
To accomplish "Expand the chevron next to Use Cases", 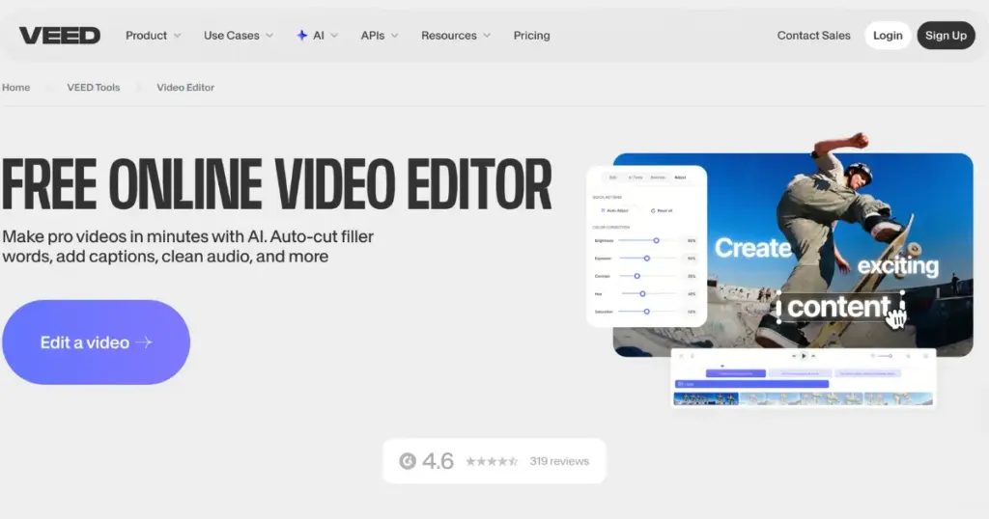I will (269, 36).
